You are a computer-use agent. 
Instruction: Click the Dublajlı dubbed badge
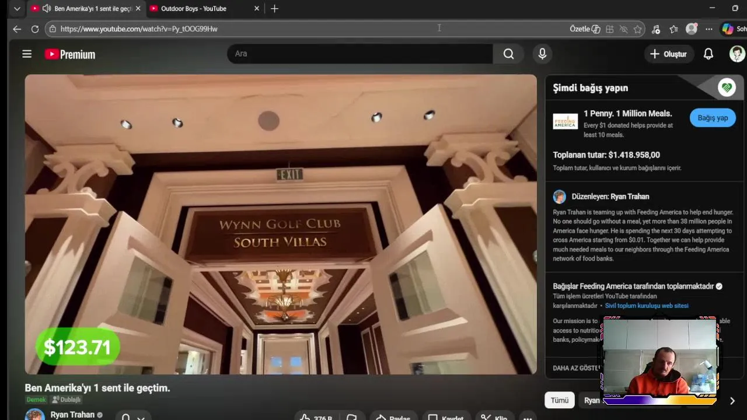67,400
